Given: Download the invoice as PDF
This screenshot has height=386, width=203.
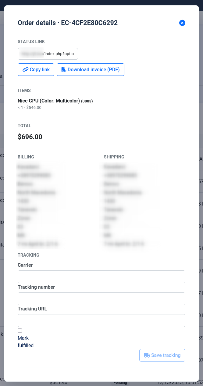Looking at the screenshot, I should pos(90,69).
